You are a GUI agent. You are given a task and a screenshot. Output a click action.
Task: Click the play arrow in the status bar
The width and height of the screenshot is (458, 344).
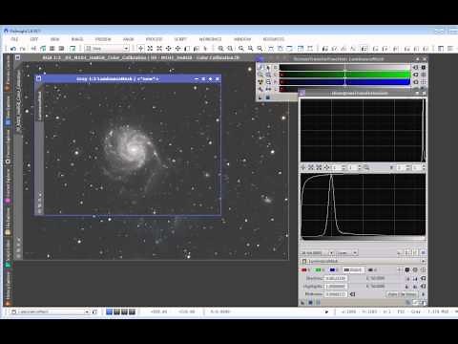pos(326,312)
